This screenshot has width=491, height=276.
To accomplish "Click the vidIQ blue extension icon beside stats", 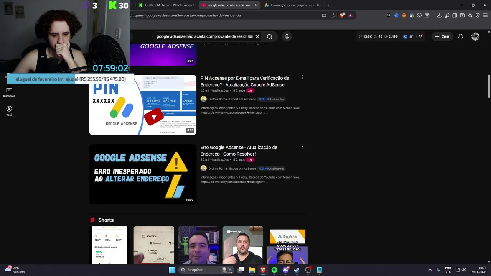I will (x=405, y=36).
